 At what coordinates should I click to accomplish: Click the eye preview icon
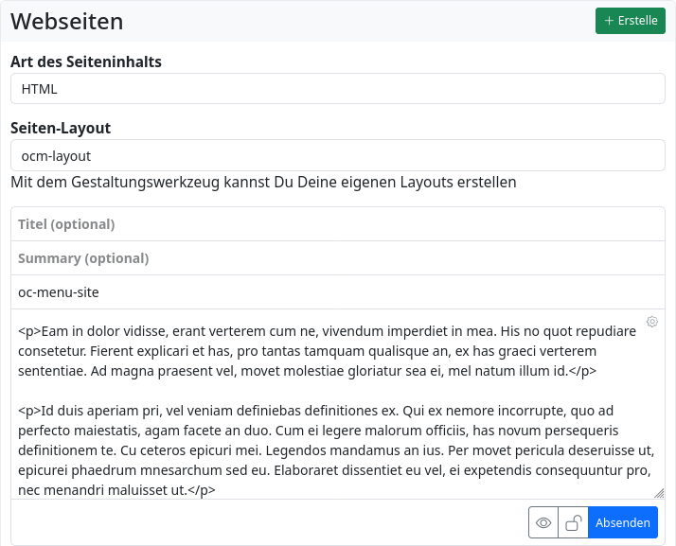543,522
